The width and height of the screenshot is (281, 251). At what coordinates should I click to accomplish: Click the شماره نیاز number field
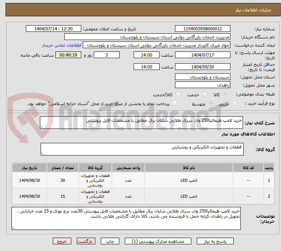click(202, 29)
